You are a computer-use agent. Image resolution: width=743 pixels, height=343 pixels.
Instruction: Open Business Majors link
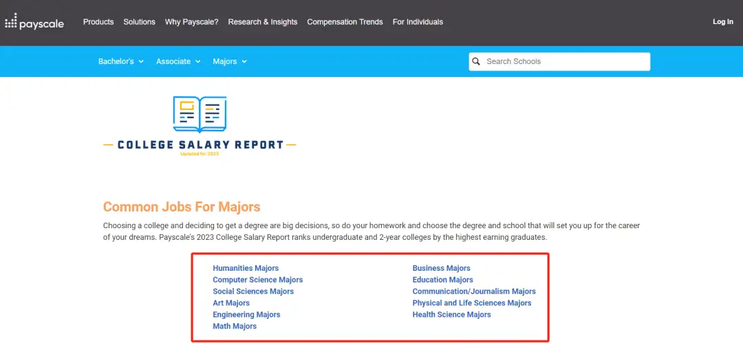[441, 268]
